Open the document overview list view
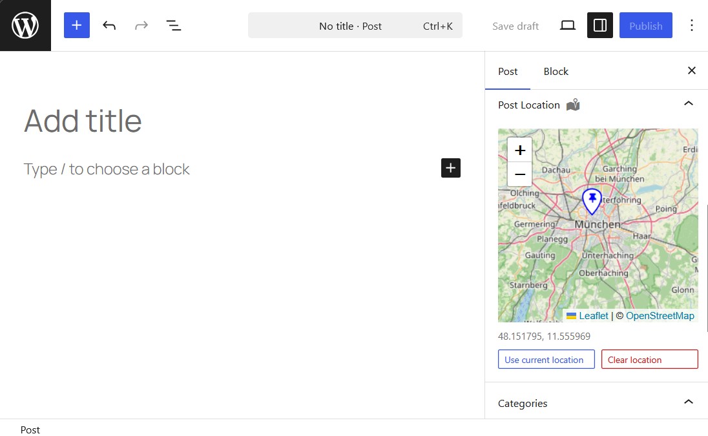This screenshot has width=708, height=436. 173,25
